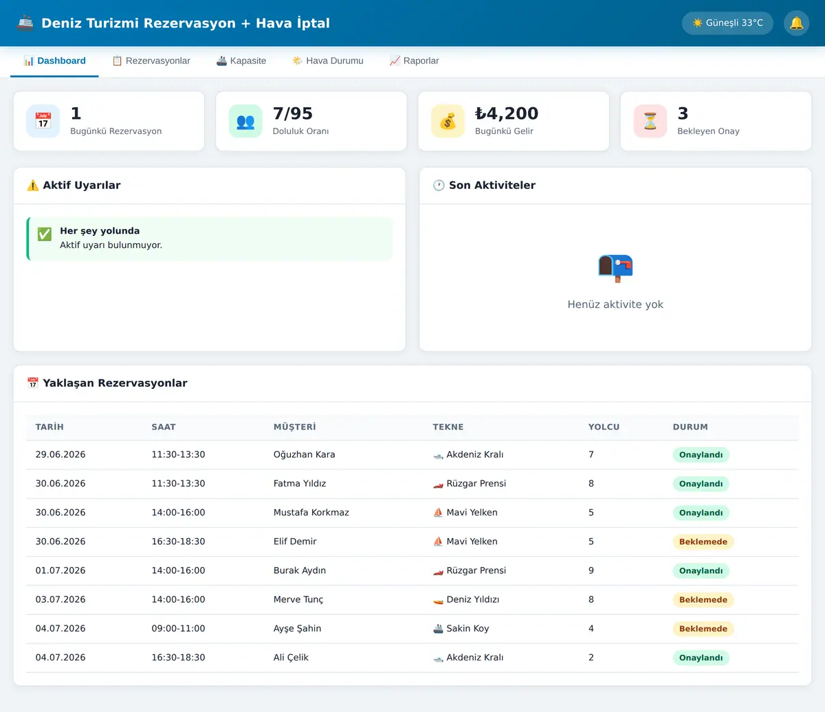The height and width of the screenshot is (712, 825).
Task: Click the date 29.06.2026
Action: 60,455
